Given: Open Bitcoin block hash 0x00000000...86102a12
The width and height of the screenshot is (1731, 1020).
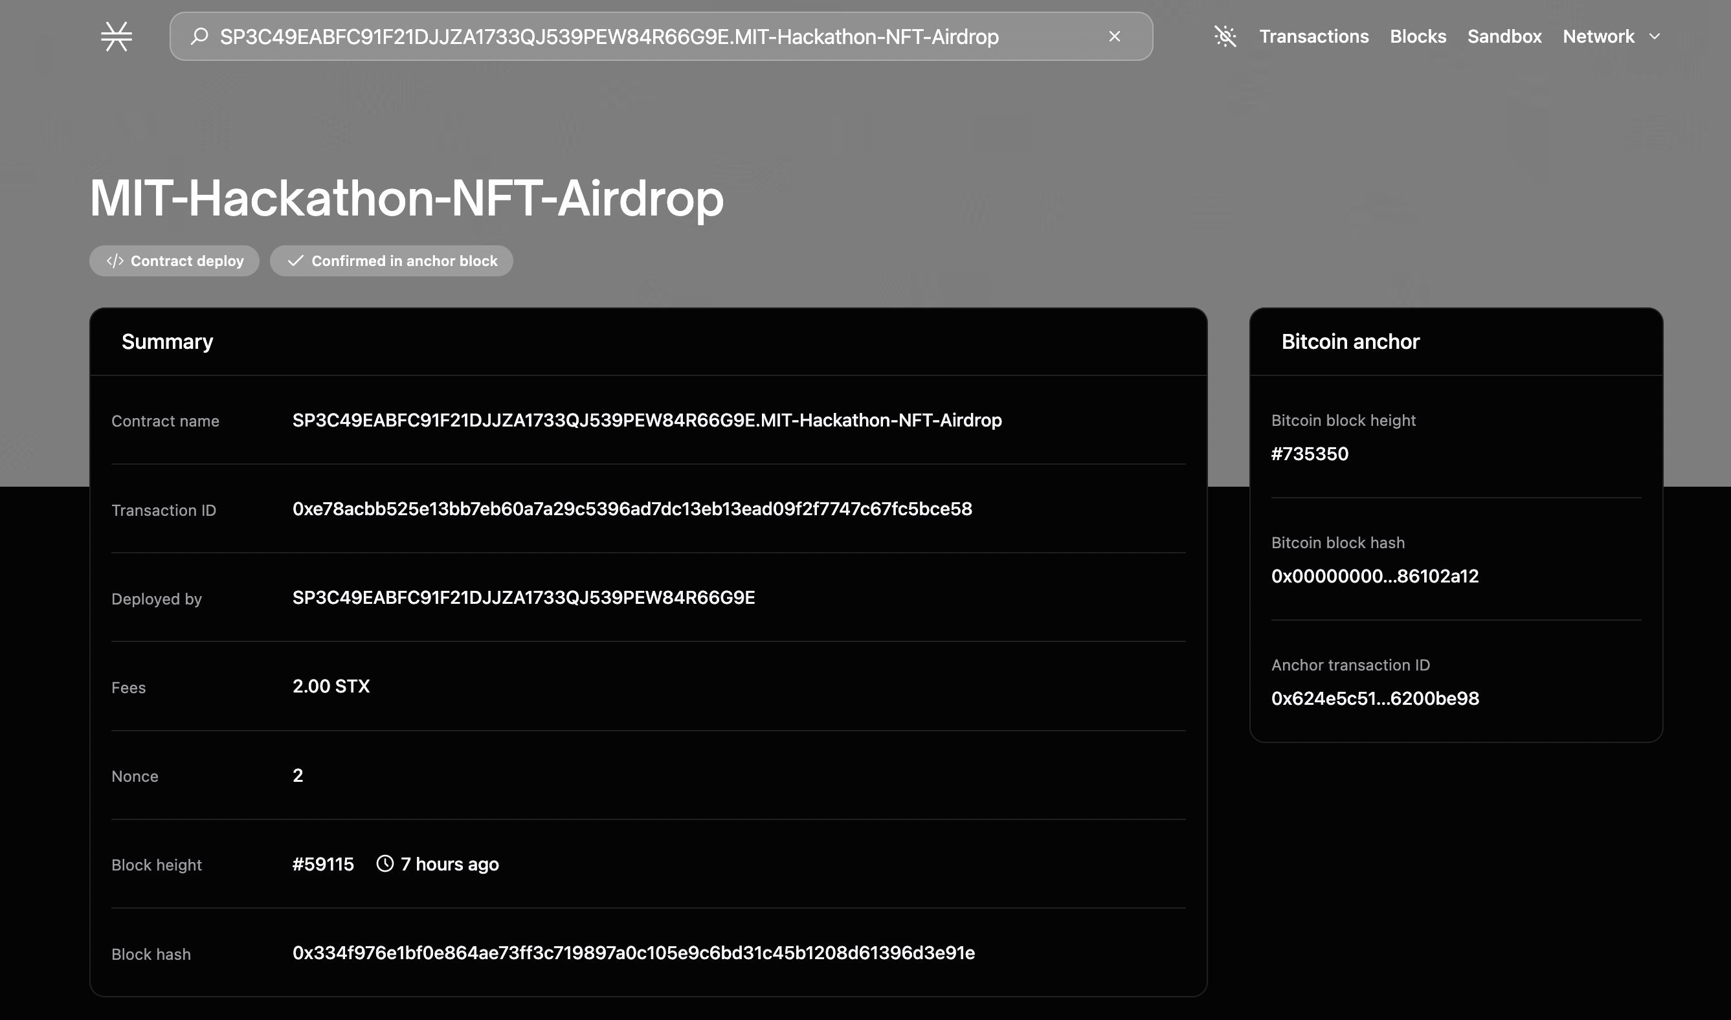Looking at the screenshot, I should [1374, 577].
